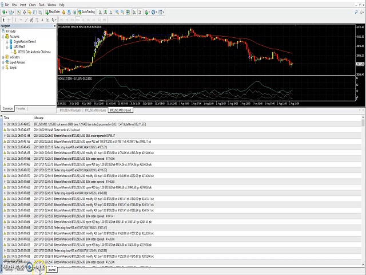Screen dimensions: 366x275
Task: Open the Help menu
Action: (x=62, y=5)
